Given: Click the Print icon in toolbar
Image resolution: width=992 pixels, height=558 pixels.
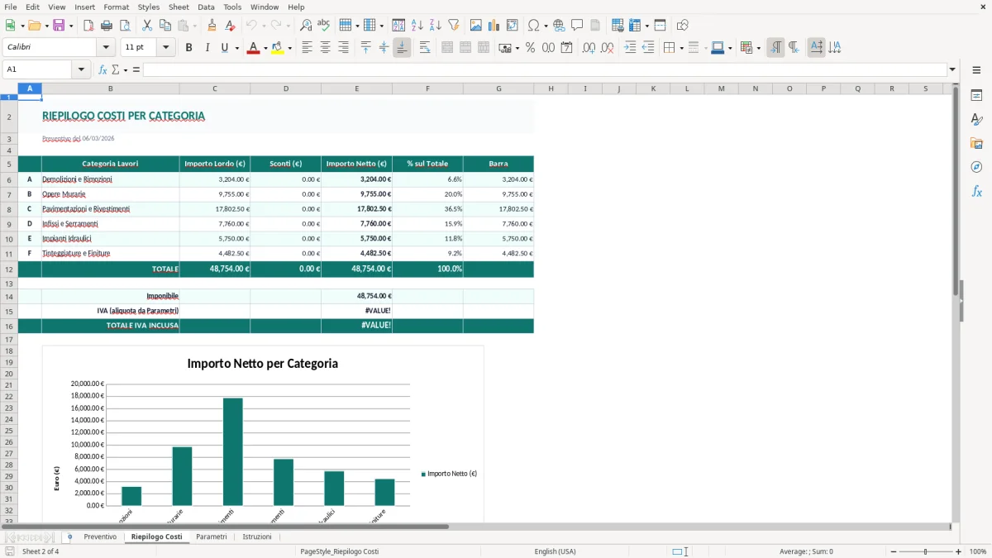Looking at the screenshot, I should pyautogui.click(x=107, y=26).
